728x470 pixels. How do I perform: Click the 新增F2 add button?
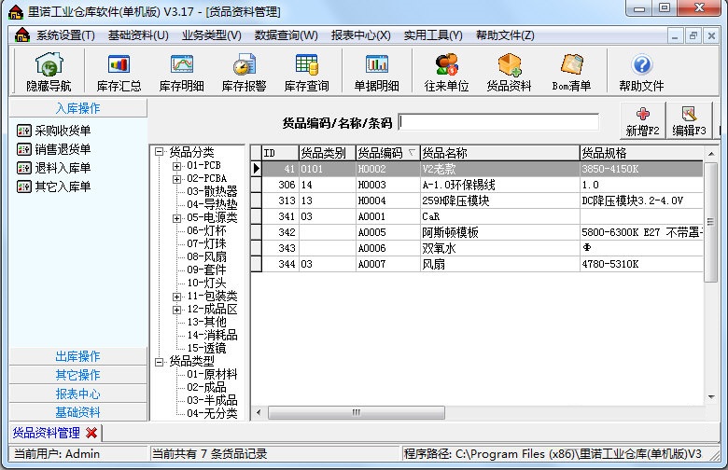642,121
